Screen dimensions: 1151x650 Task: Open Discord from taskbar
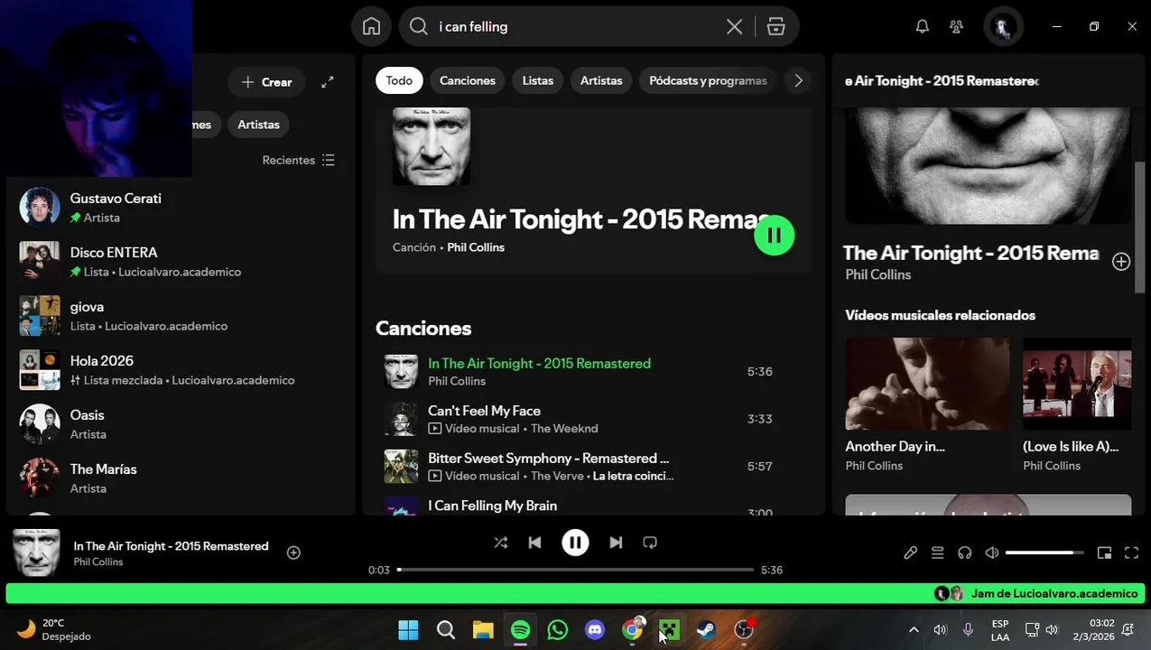(595, 630)
